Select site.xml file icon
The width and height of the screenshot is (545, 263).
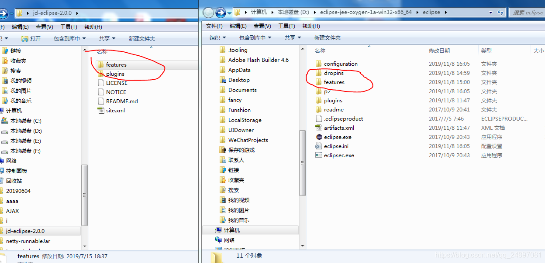(x=100, y=111)
